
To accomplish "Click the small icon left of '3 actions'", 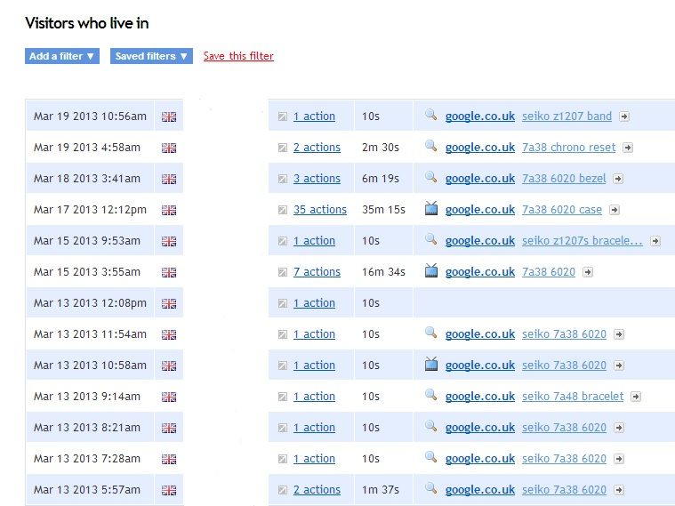I will point(282,179).
